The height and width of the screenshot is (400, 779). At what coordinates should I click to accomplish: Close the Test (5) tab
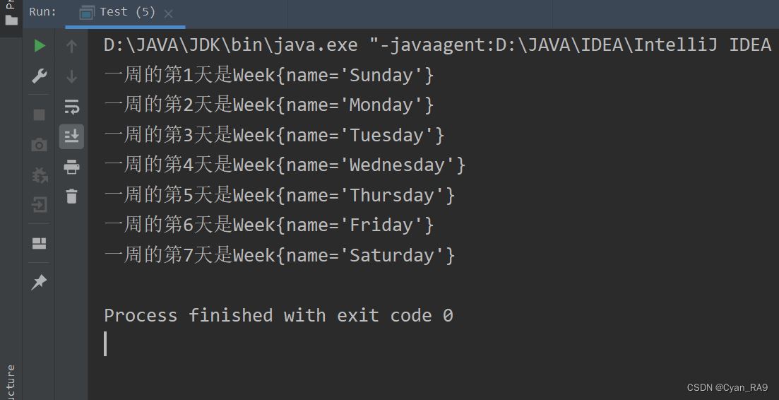click(x=168, y=14)
